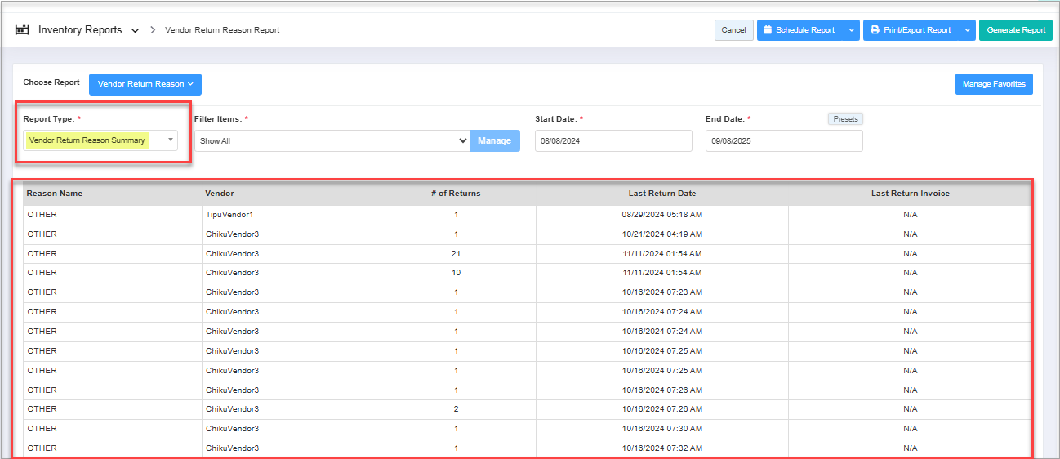
Task: Click the Manage Favorites button
Action: (993, 84)
